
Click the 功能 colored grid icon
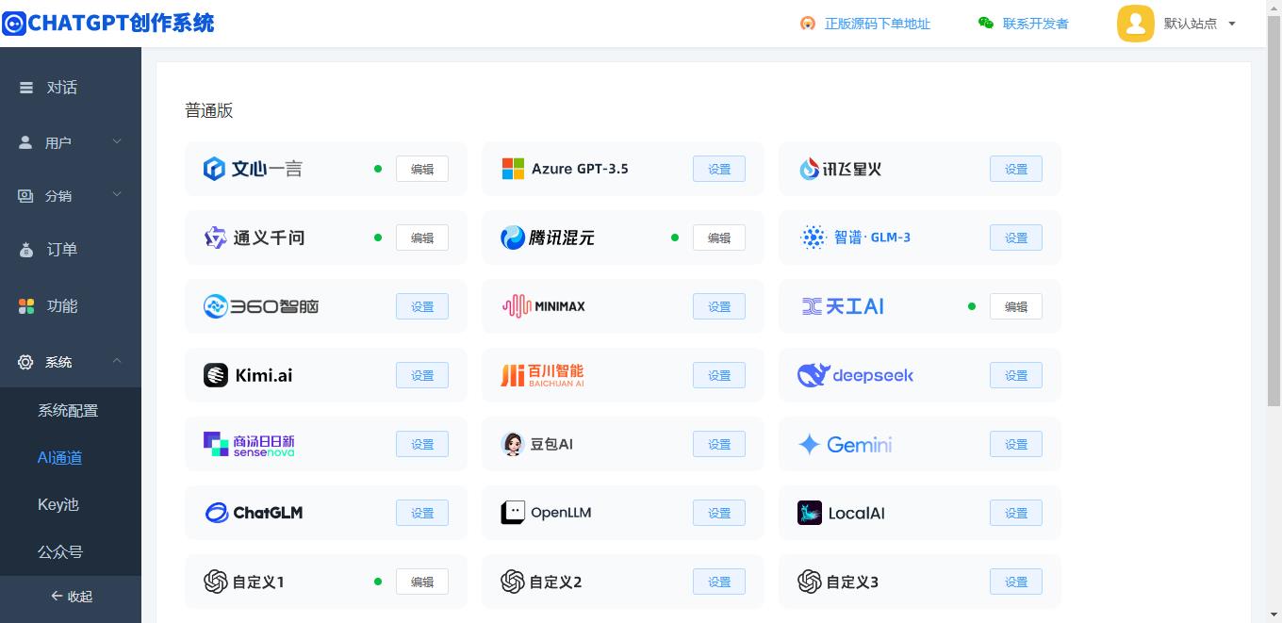[26, 306]
